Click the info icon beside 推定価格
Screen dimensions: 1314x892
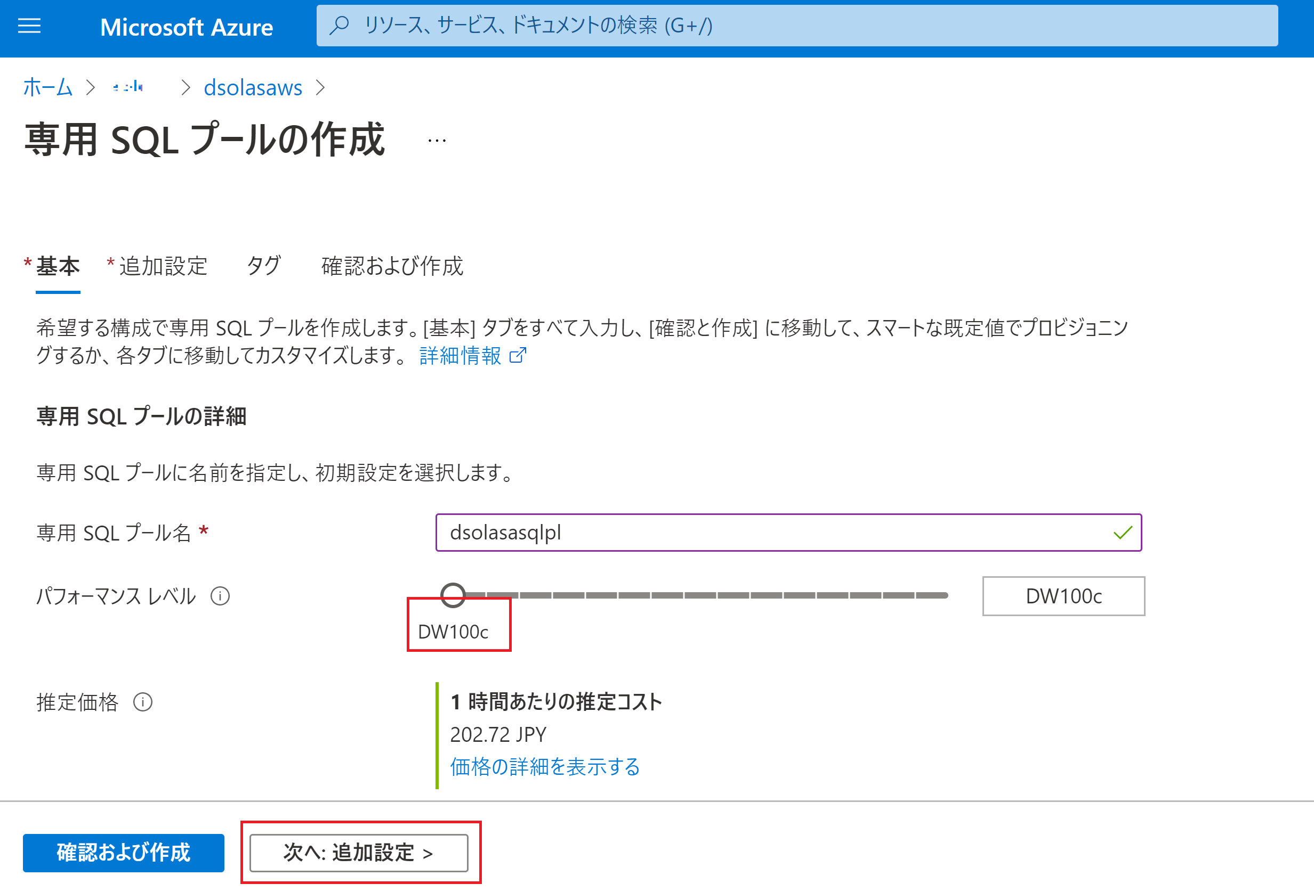[144, 702]
